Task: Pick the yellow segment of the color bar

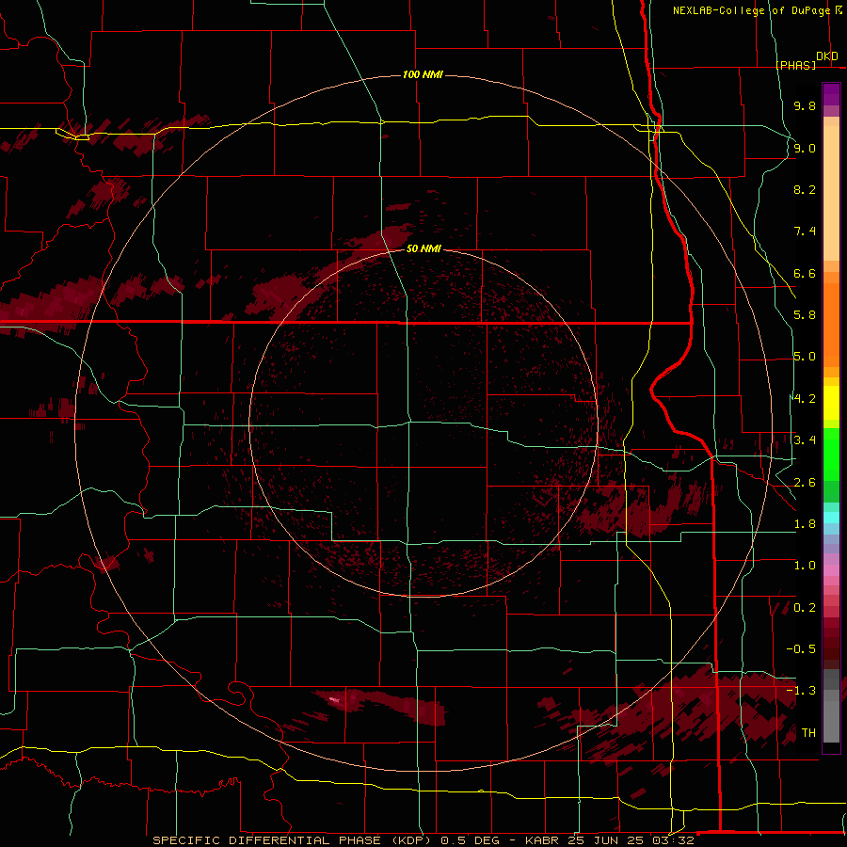Action: coord(831,403)
